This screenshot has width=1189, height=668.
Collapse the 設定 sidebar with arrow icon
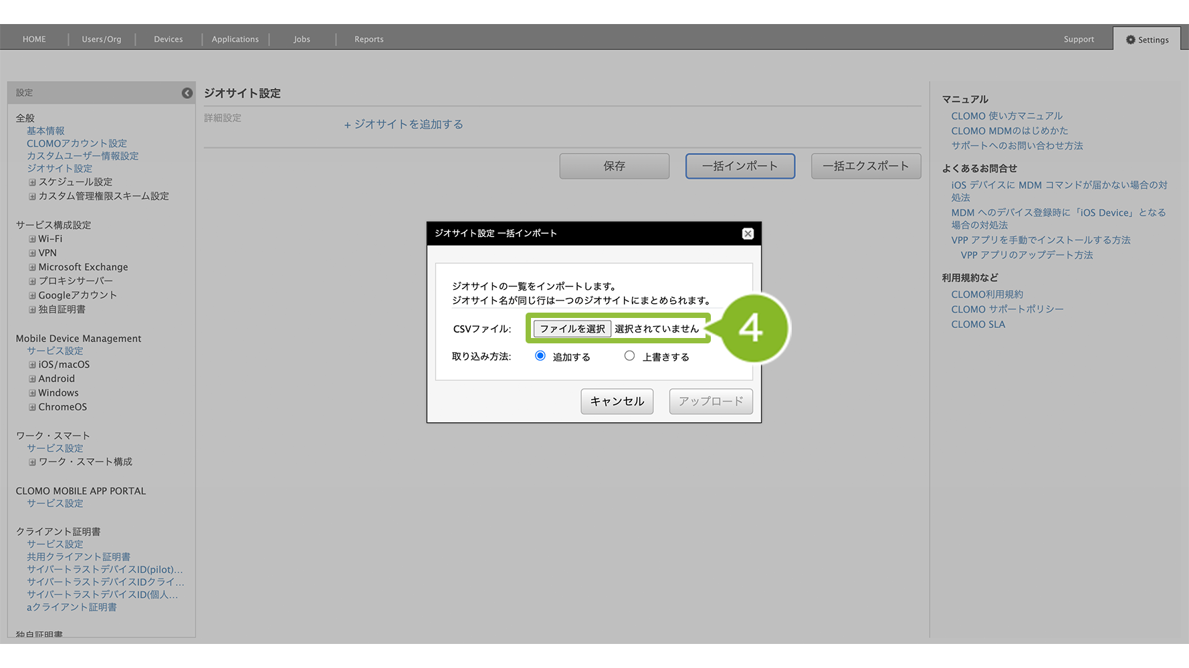point(187,94)
